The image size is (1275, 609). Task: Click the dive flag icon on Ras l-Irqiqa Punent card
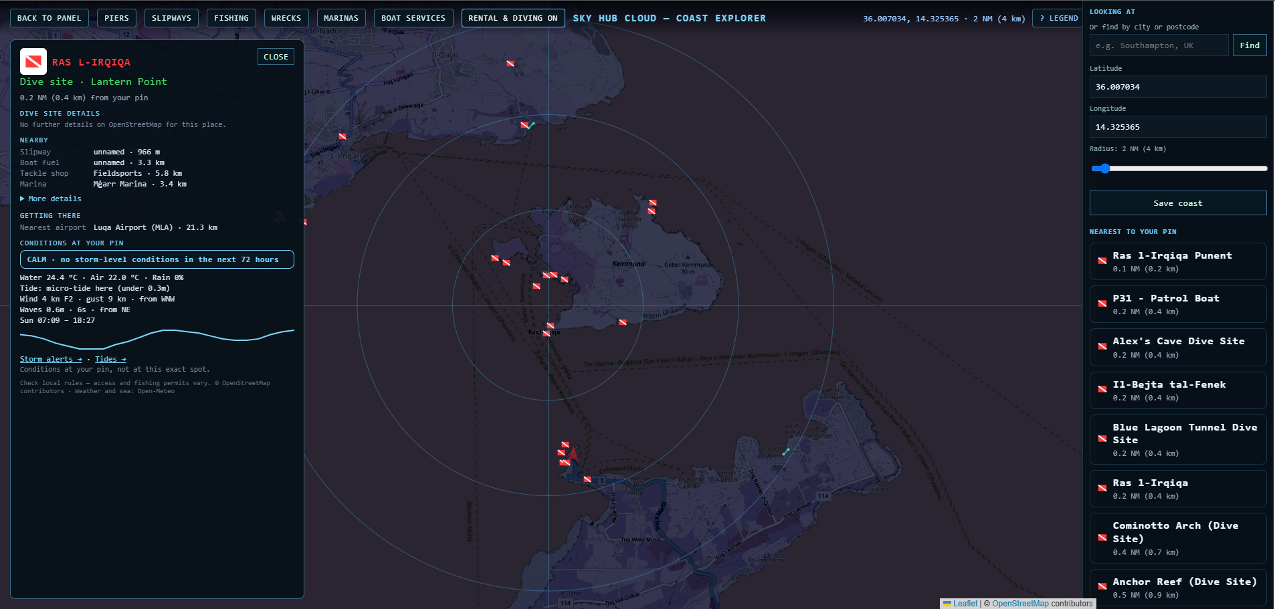(x=1102, y=261)
